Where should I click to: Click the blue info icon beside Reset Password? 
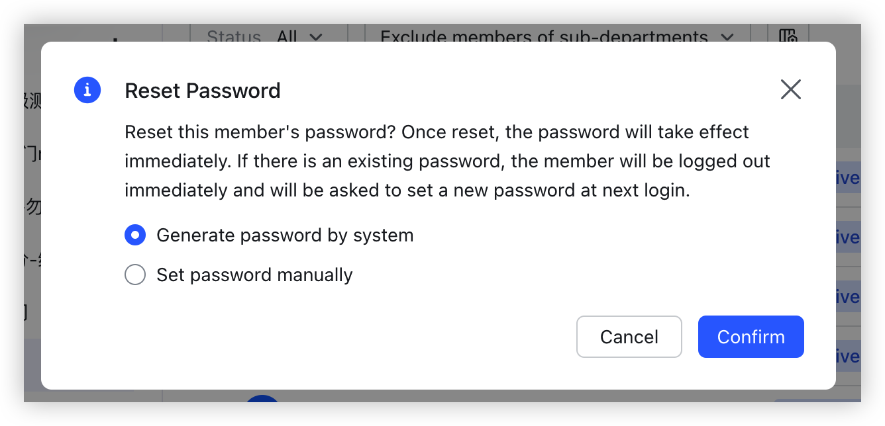coord(87,90)
